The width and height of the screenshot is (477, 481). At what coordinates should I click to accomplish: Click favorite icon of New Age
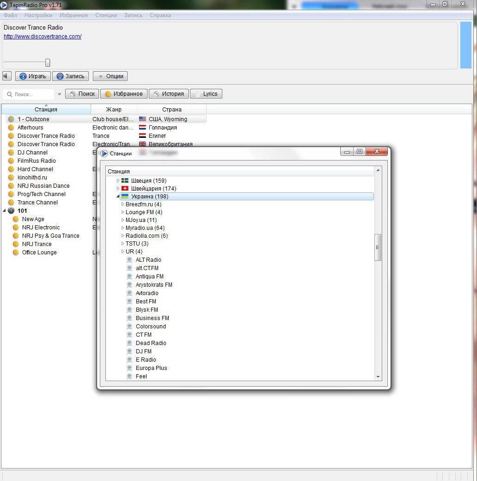16,219
